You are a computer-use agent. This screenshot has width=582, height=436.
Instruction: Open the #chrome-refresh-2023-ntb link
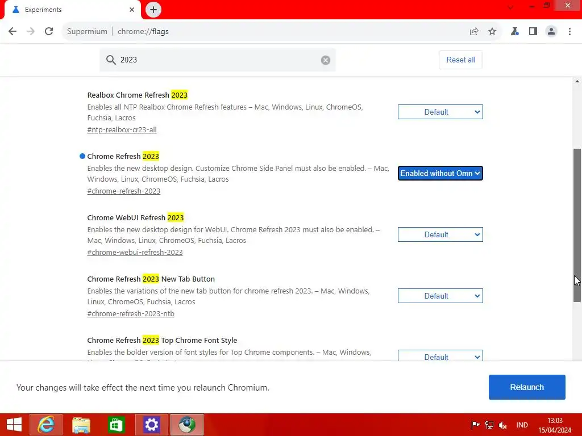pyautogui.click(x=131, y=313)
